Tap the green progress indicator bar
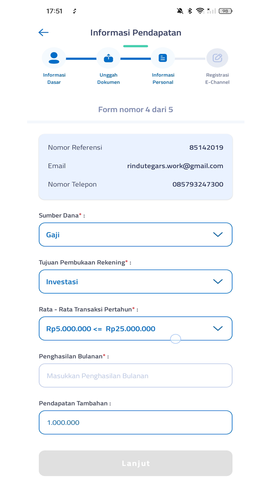This screenshot has width=270, height=483. pyautogui.click(x=136, y=46)
